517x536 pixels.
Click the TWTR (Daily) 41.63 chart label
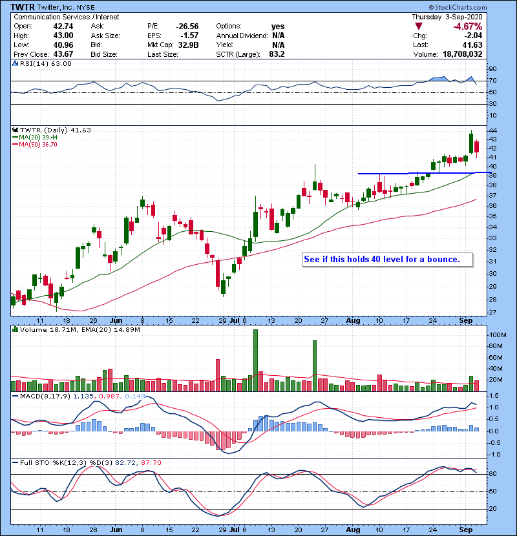(56, 130)
